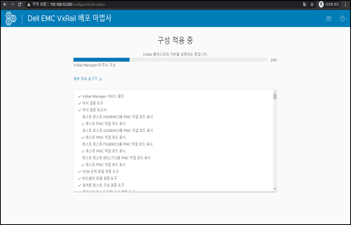Viewport: 351px width, 225px height.
Task: Click the VxRail hexagon logo
Action: click(11, 19)
